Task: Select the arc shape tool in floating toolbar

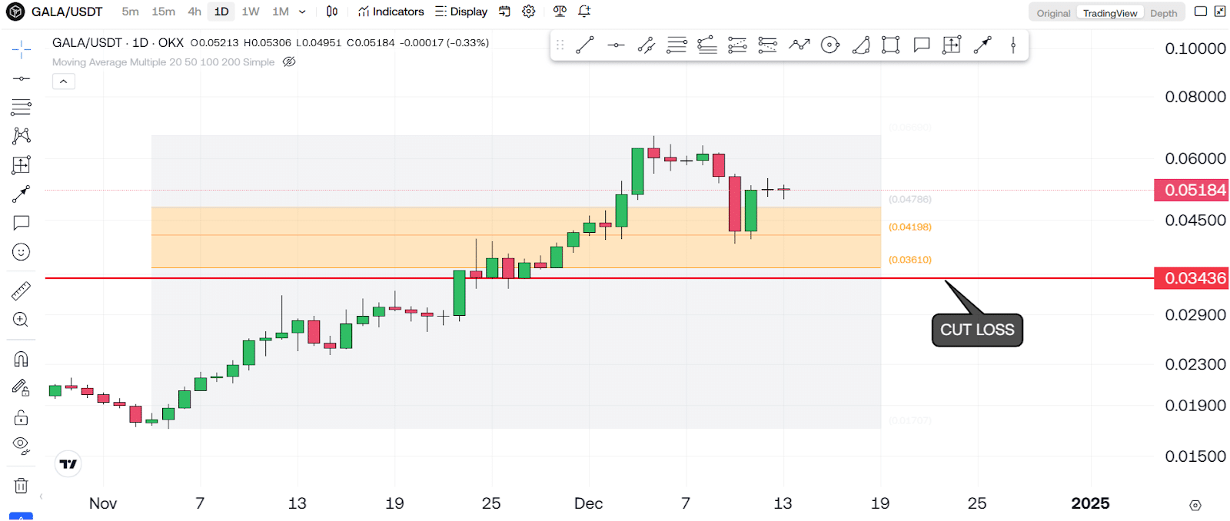Action: (861, 45)
